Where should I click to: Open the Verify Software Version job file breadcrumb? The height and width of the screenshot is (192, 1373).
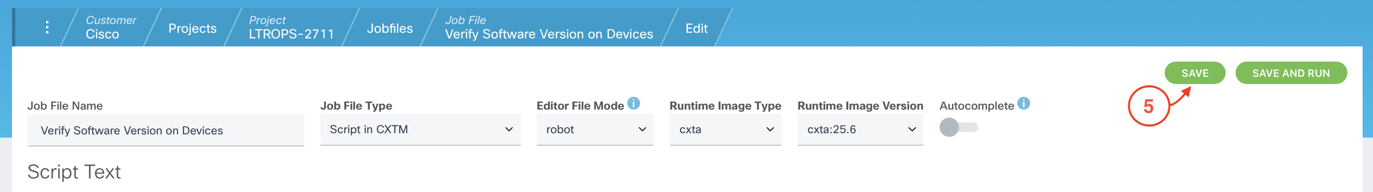pos(548,27)
